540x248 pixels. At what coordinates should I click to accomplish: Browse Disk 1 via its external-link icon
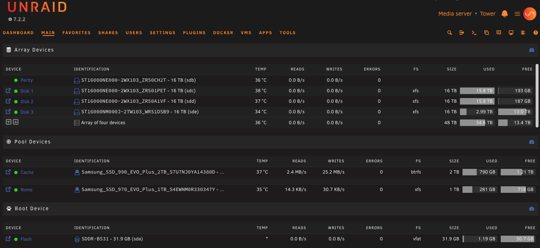coord(8,91)
